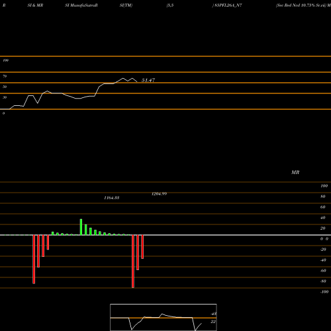This screenshot has width=331, height=331.
Task: Click the 48 value in mini chart
Action: 214,314
